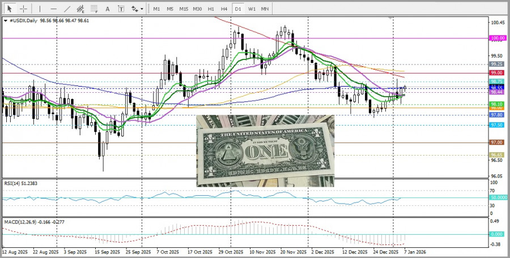Click the "17 Oct 2025" date label
Screen dimensions: 510x258
201,252
